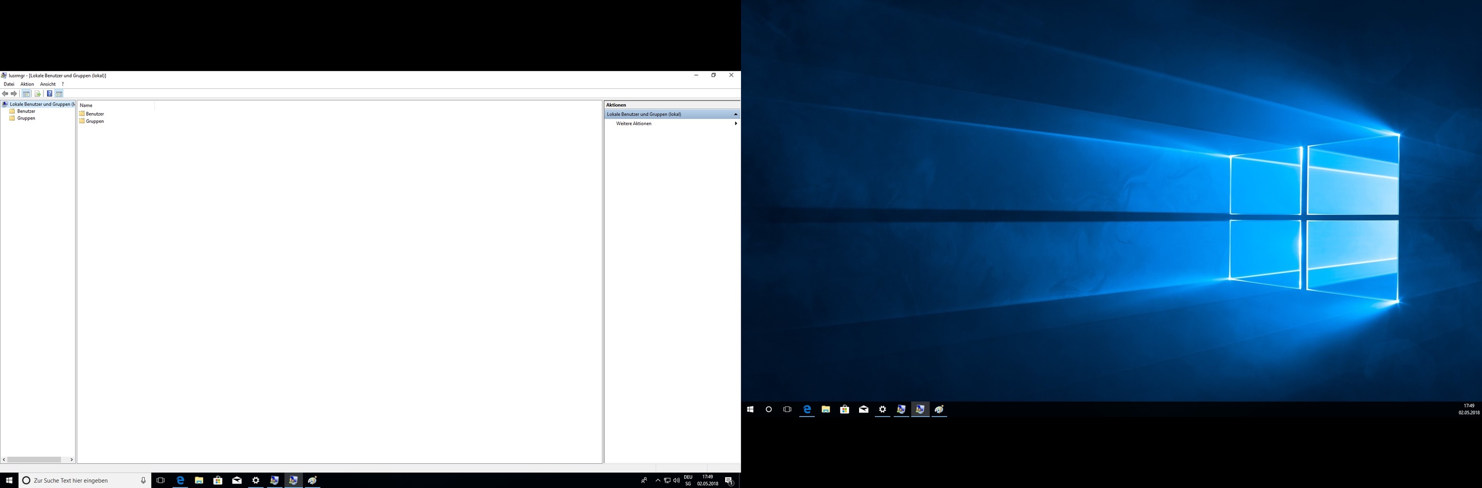
Task: Click the Back arrow in the lusrmgr toolbar
Action: pyautogui.click(x=5, y=94)
